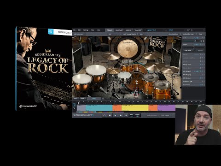Mute the instrument using the M button
This screenshot has width=221, height=166.
[x=204, y=41]
